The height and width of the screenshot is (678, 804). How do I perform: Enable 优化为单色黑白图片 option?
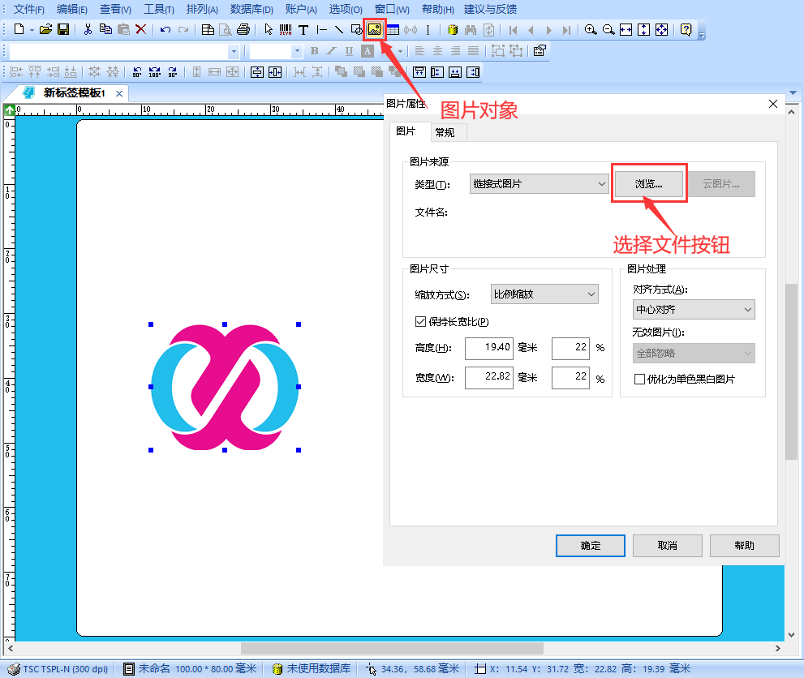[x=640, y=379]
